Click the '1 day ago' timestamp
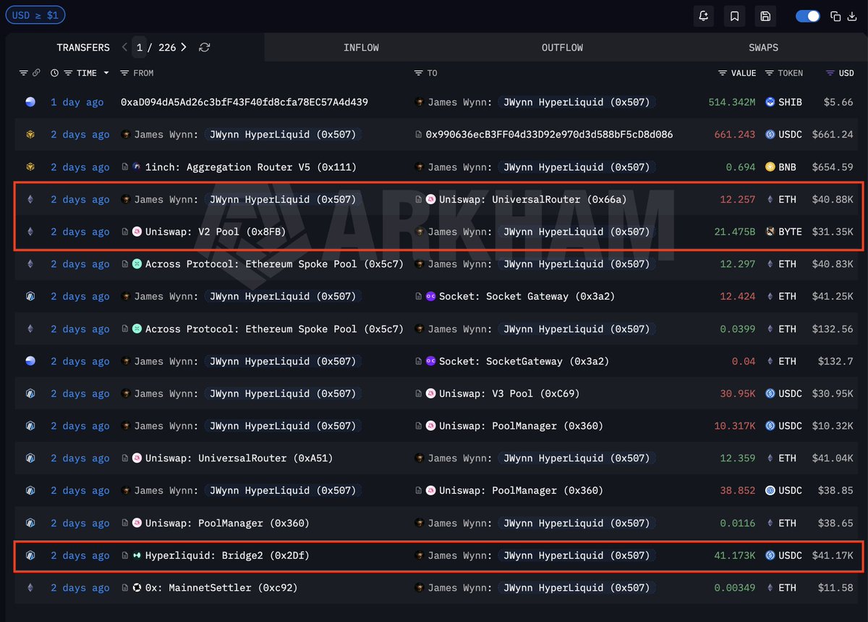The width and height of the screenshot is (868, 622). (77, 102)
